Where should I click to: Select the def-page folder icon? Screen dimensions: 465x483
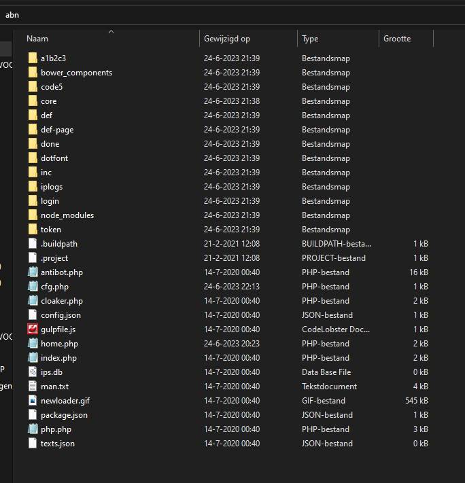(33, 129)
